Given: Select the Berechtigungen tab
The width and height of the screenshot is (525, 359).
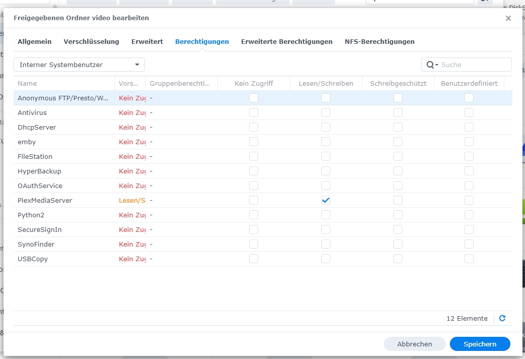Looking at the screenshot, I should [x=202, y=41].
